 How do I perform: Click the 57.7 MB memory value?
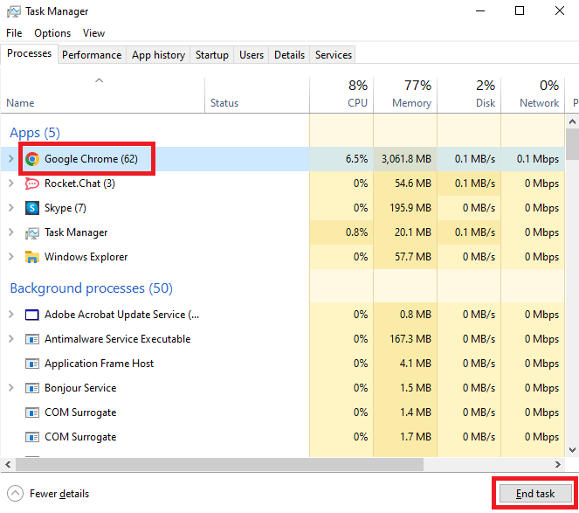(413, 257)
